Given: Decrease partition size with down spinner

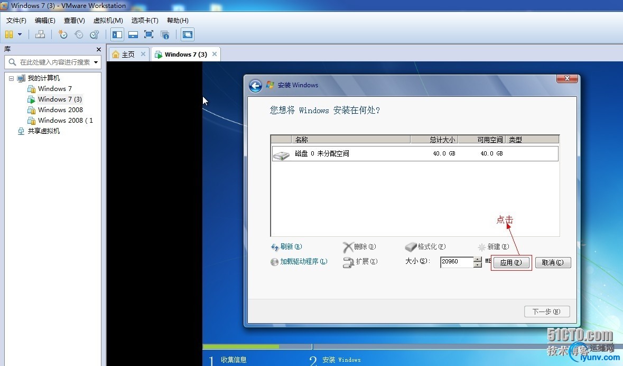Looking at the screenshot, I should 478,265.
